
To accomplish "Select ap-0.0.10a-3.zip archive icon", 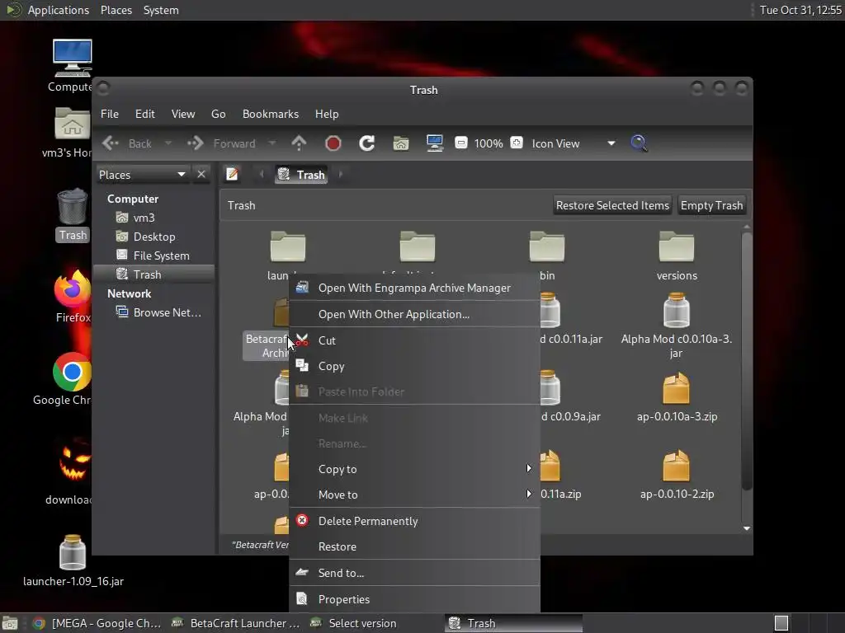I will pyautogui.click(x=677, y=388).
